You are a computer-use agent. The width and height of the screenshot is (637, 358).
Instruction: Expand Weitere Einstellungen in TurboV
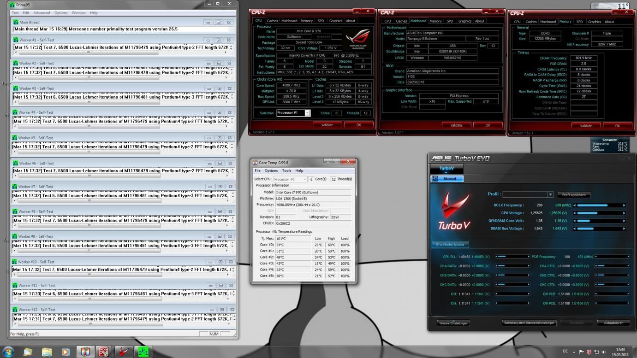453,323
